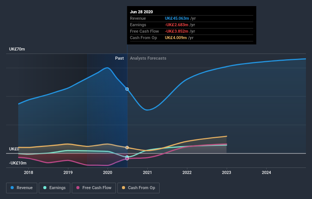Viewport: 312px width, 199px height.
Task: Click the teal dot in Earnings legend
Action: coord(45,188)
